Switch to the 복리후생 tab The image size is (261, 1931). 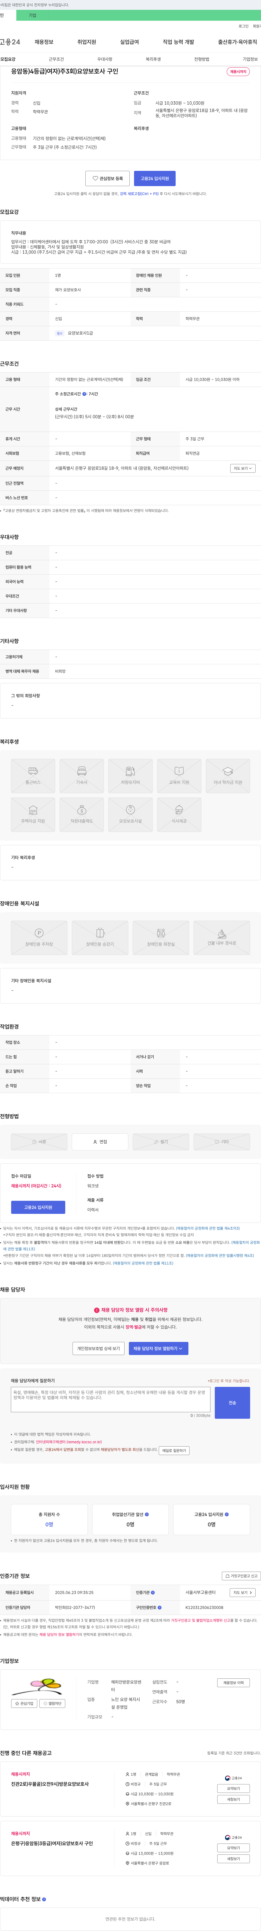(153, 59)
